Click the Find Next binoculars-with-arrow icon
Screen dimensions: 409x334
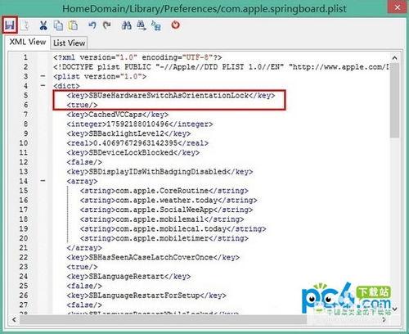point(142,25)
